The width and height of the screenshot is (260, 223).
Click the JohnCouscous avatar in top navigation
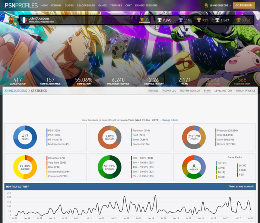point(206,5)
